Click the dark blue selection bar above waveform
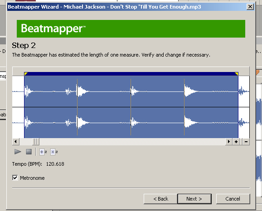This screenshot has width=262, height=211. pos(131,74)
